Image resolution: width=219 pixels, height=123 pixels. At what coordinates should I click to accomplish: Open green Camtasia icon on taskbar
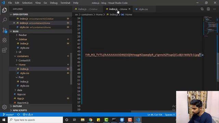[106, 120]
